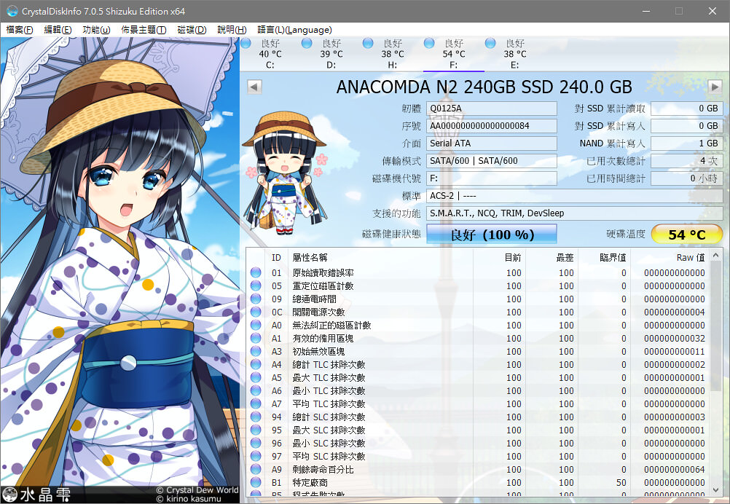The width and height of the screenshot is (730, 504).
Task: Go to next disk with right arrow
Action: (715, 87)
